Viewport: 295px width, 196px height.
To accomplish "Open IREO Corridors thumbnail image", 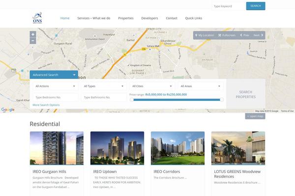I will click(x=177, y=148).
